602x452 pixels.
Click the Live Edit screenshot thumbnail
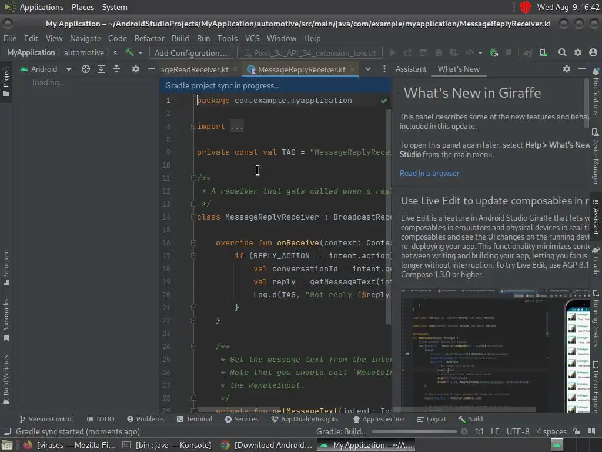(495, 350)
